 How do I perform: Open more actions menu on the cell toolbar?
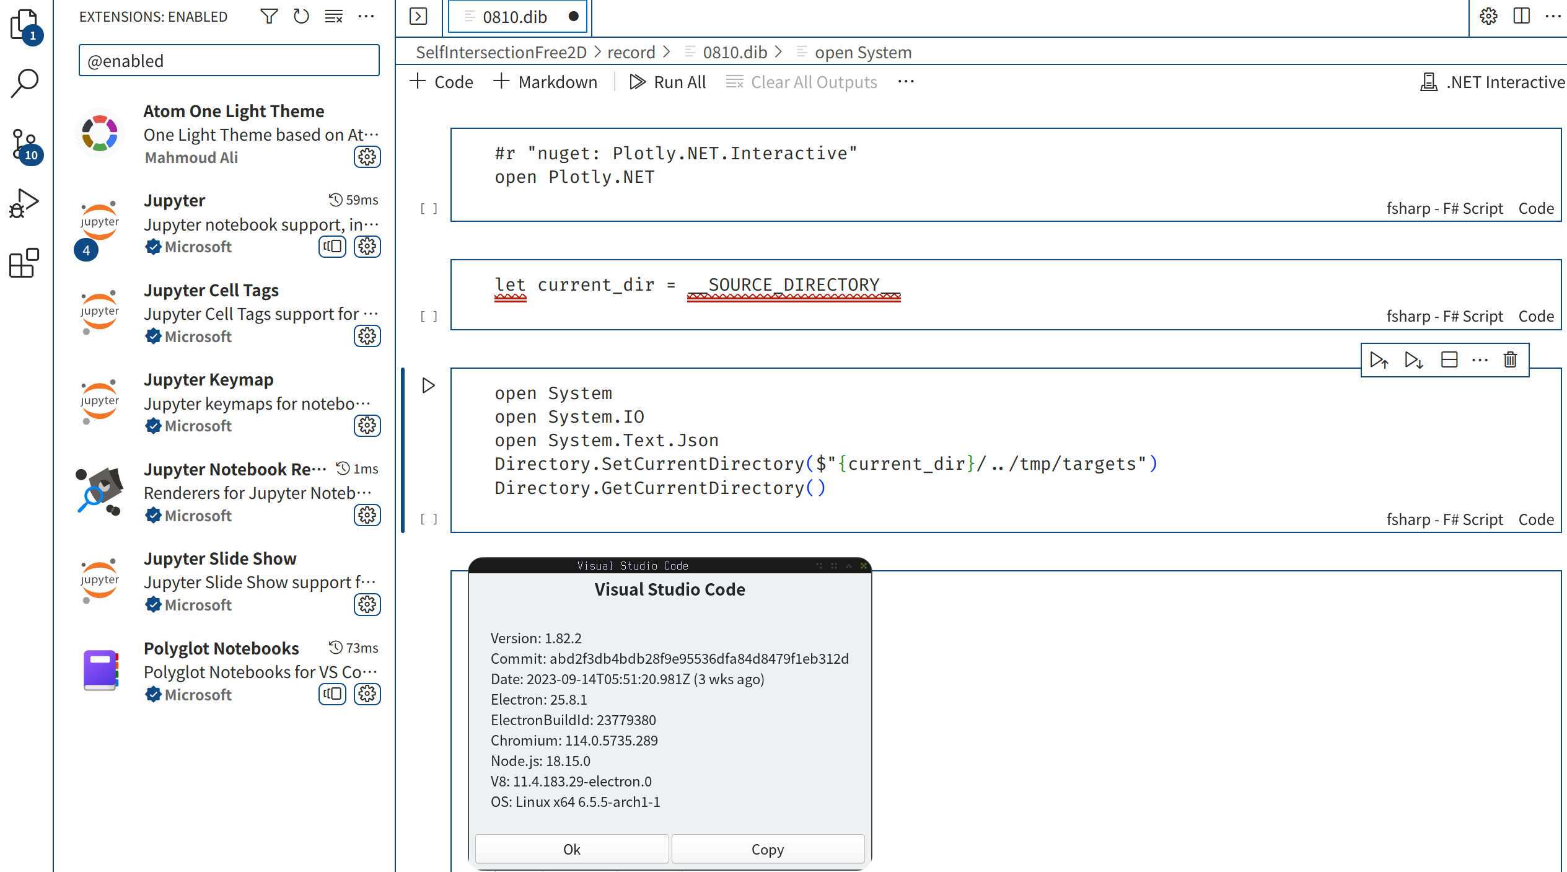click(1480, 359)
